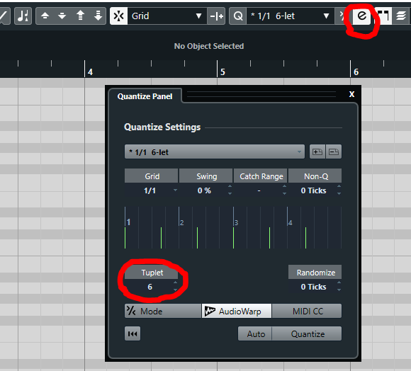Click the Tuplet label button
Screen dimensions: 411x371
(x=151, y=273)
